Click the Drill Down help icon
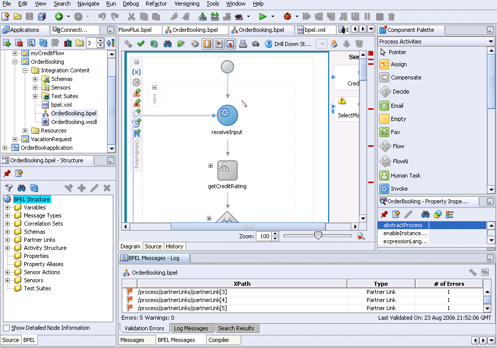This screenshot has width=497, height=348. point(268,44)
